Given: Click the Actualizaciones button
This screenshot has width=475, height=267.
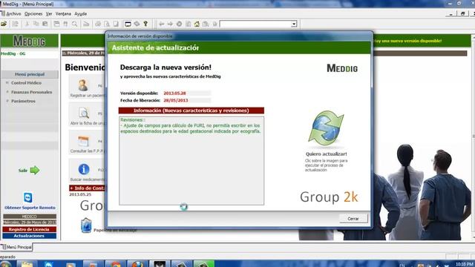Looking at the screenshot, I should point(30,236).
